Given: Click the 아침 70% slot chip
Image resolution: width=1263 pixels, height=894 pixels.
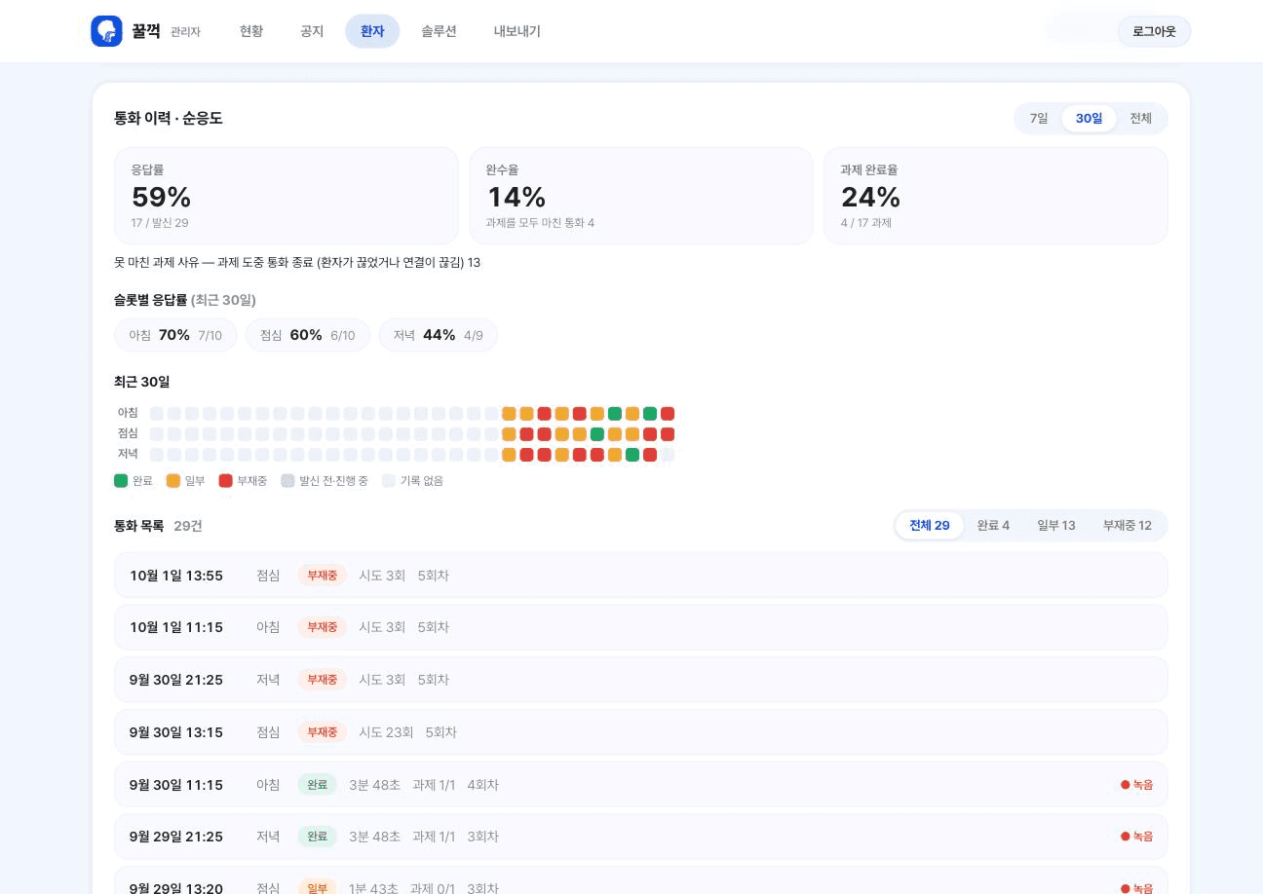Looking at the screenshot, I should click(x=175, y=335).
